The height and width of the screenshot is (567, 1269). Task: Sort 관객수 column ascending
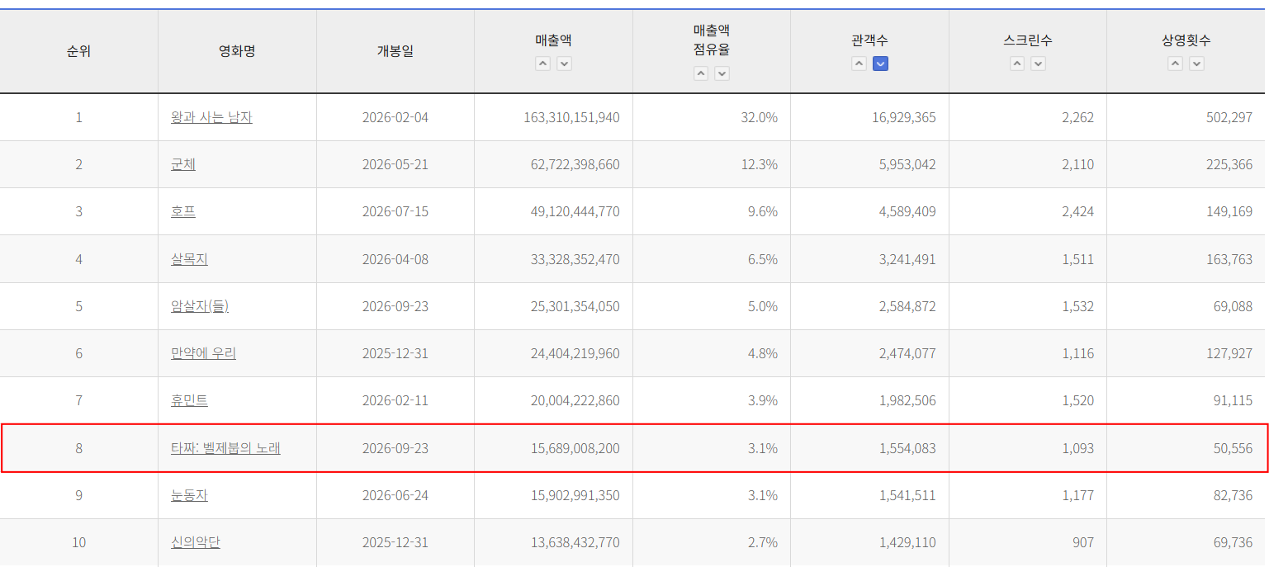[859, 64]
